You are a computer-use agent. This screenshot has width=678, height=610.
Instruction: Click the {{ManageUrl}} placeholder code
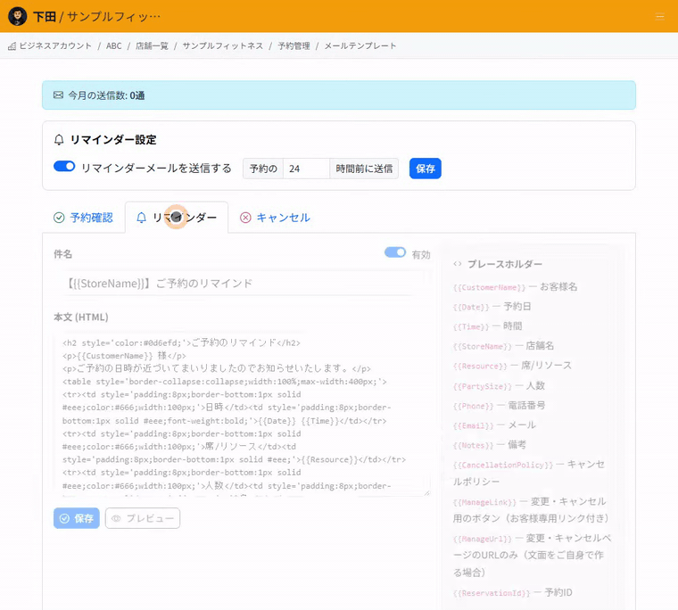(483, 539)
